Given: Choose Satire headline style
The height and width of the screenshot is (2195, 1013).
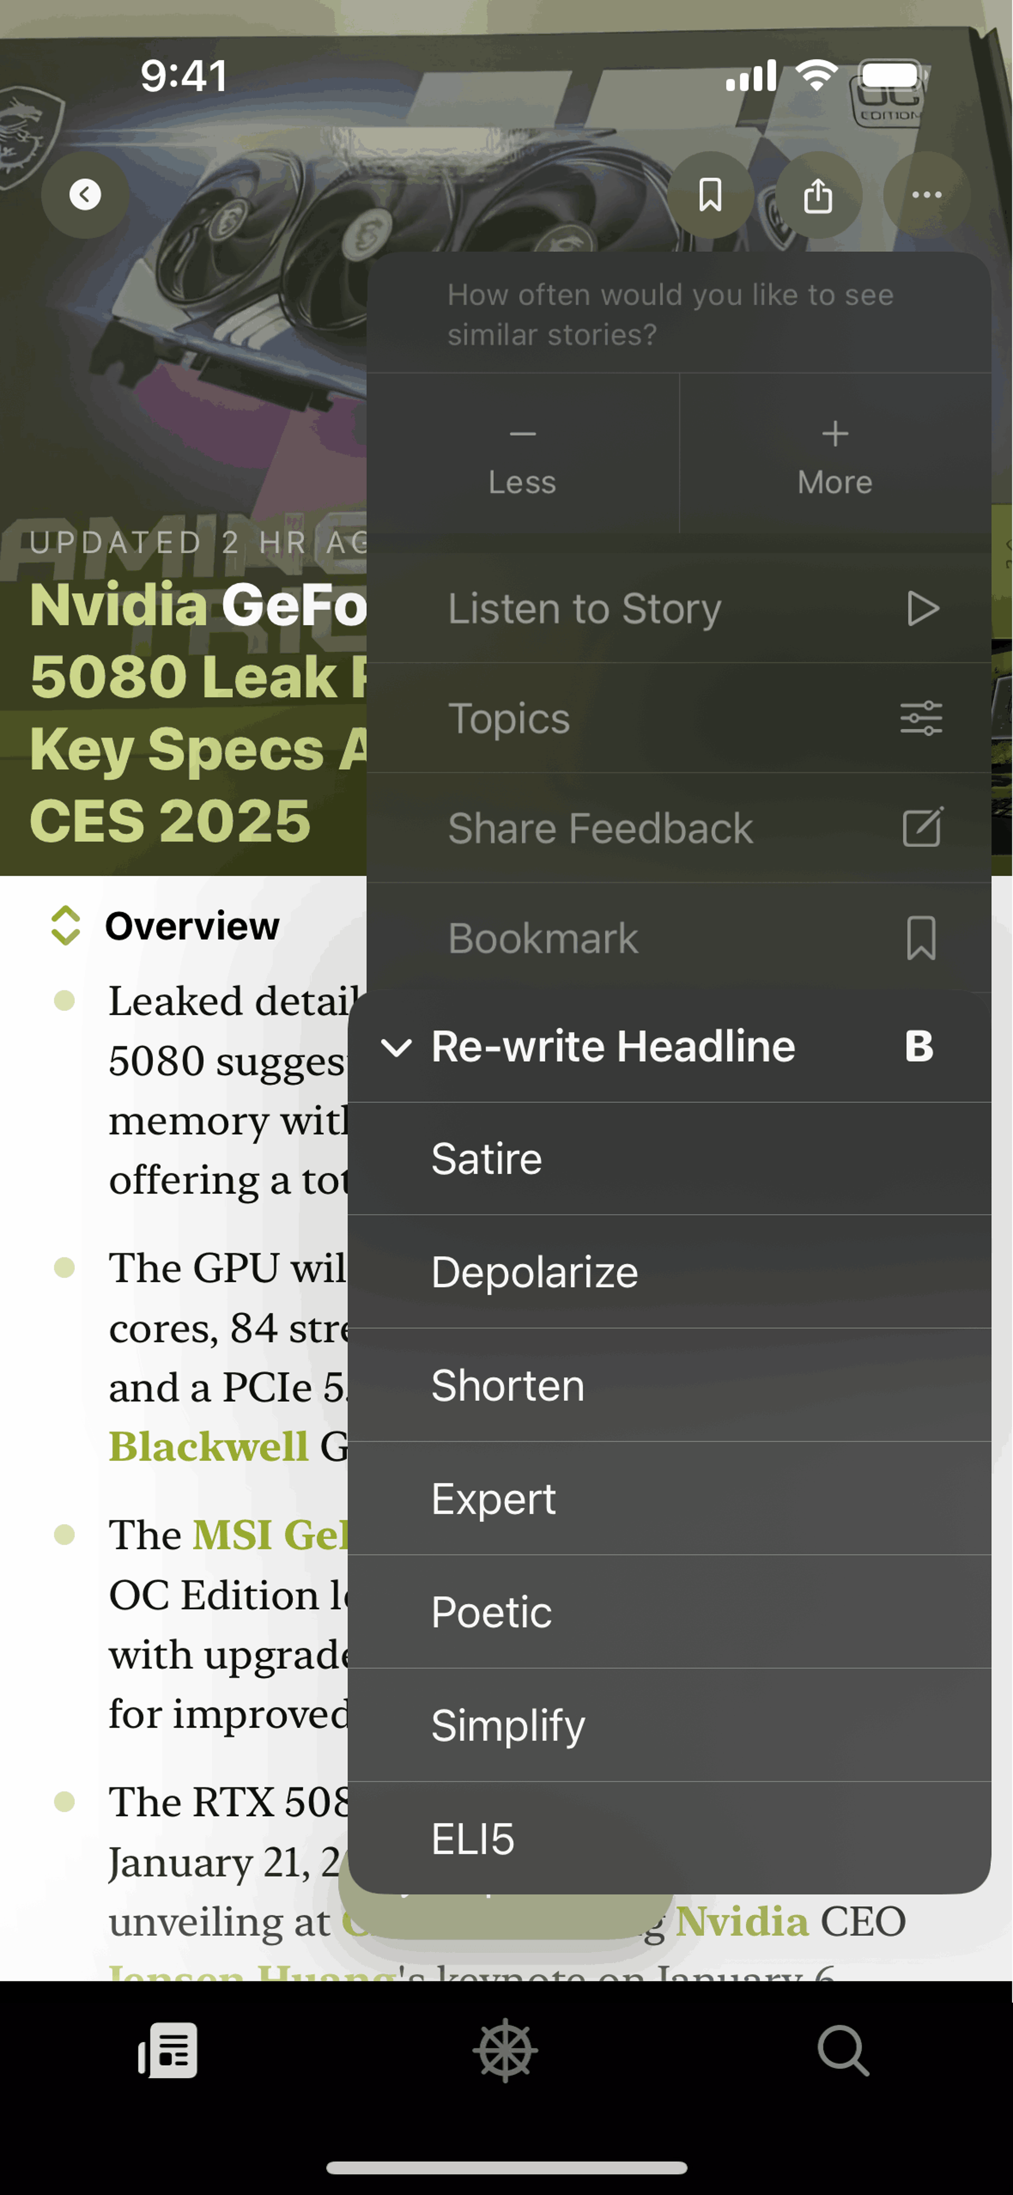Looking at the screenshot, I should [x=670, y=1159].
